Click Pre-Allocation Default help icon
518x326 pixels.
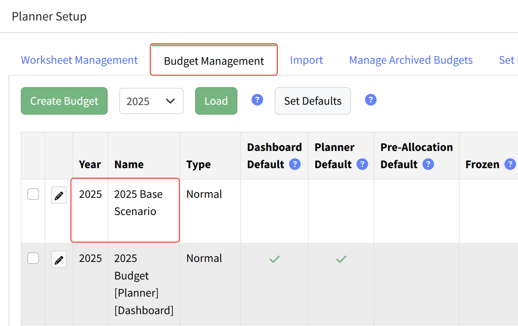tap(428, 164)
